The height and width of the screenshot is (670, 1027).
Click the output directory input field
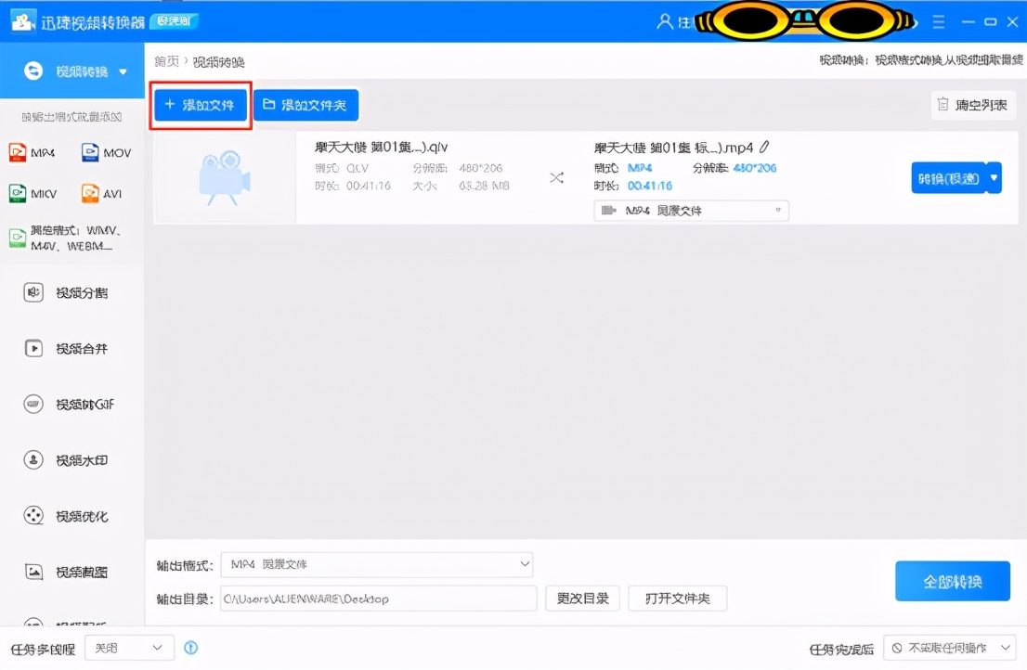(x=377, y=599)
